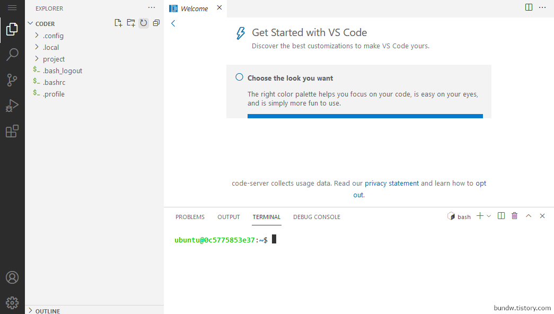The height and width of the screenshot is (314, 554).
Task: Click the New File icon in Explorer
Action: click(118, 23)
